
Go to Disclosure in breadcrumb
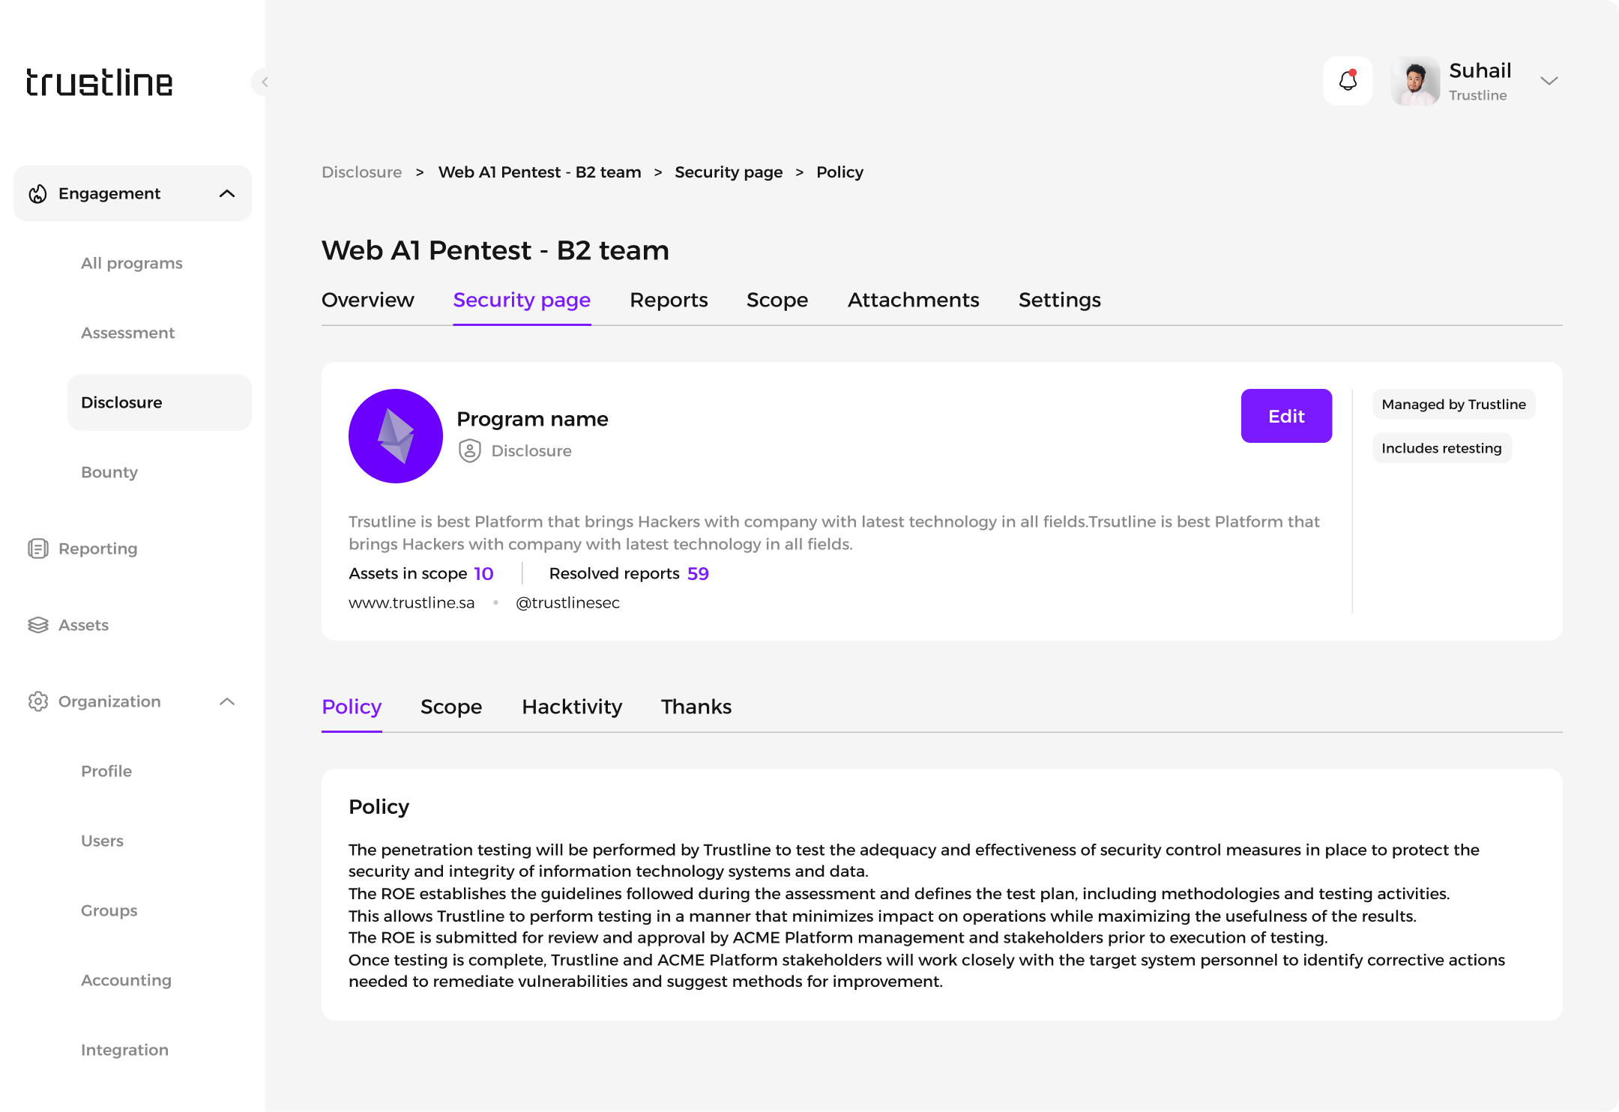(361, 172)
